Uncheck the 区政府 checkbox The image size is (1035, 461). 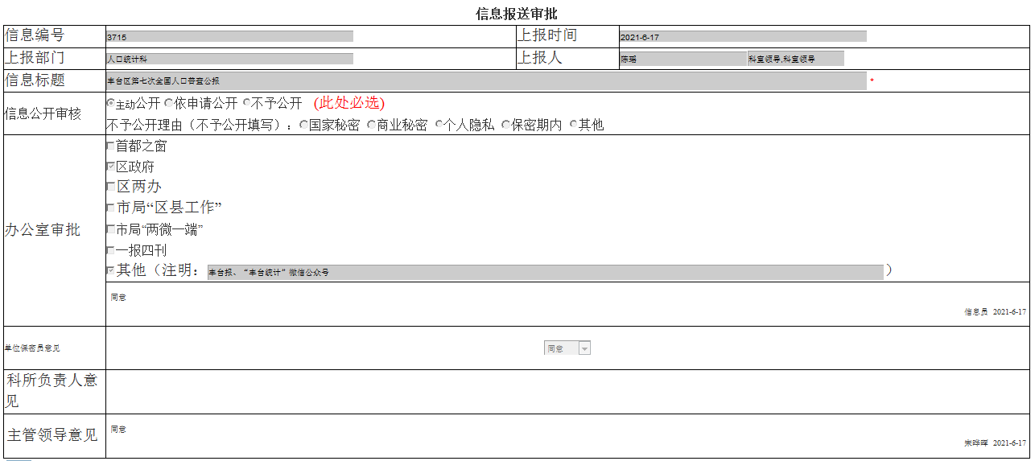tap(110, 167)
